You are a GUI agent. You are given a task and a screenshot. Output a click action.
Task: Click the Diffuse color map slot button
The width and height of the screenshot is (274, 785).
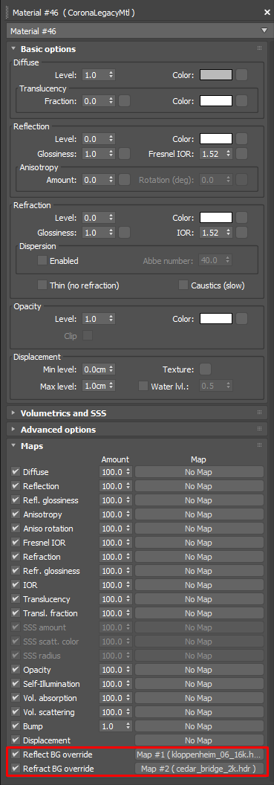tap(242, 75)
